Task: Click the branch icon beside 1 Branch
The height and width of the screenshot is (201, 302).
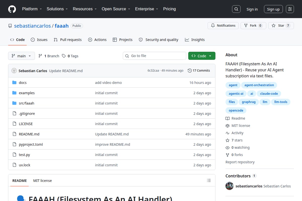Action: tap(40, 56)
